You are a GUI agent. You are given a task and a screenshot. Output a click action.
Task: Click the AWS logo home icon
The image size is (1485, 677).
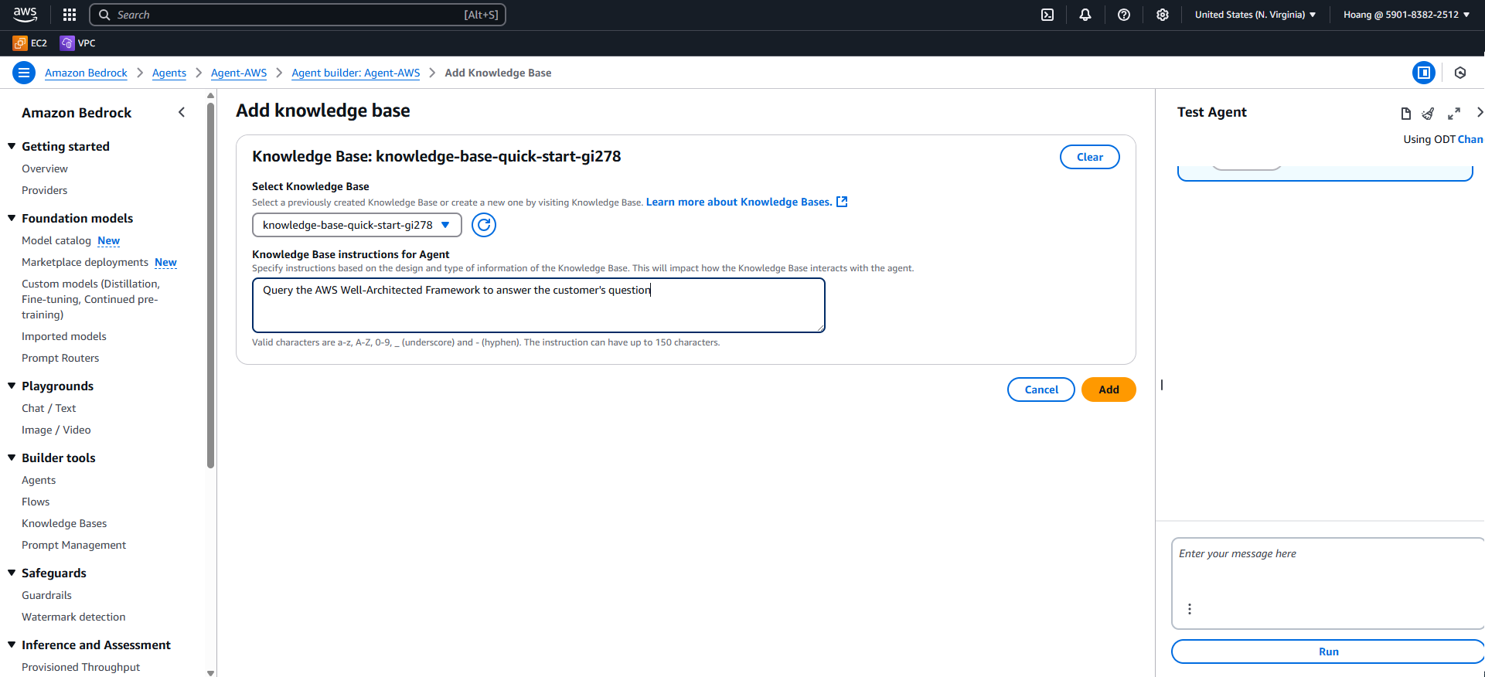coord(25,14)
